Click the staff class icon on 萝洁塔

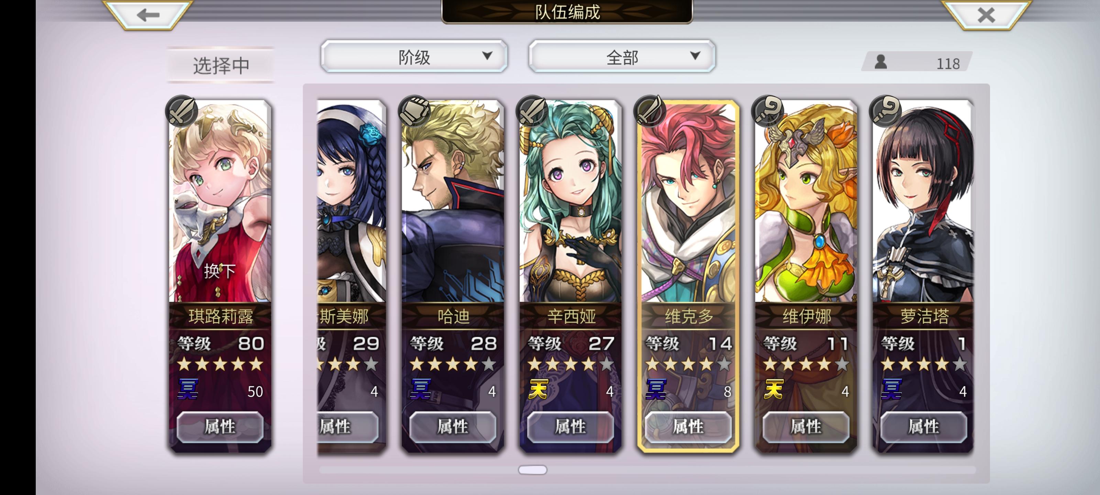pyautogui.click(x=885, y=111)
